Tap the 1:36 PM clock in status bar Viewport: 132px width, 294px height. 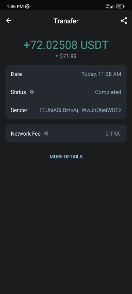click(x=15, y=7)
